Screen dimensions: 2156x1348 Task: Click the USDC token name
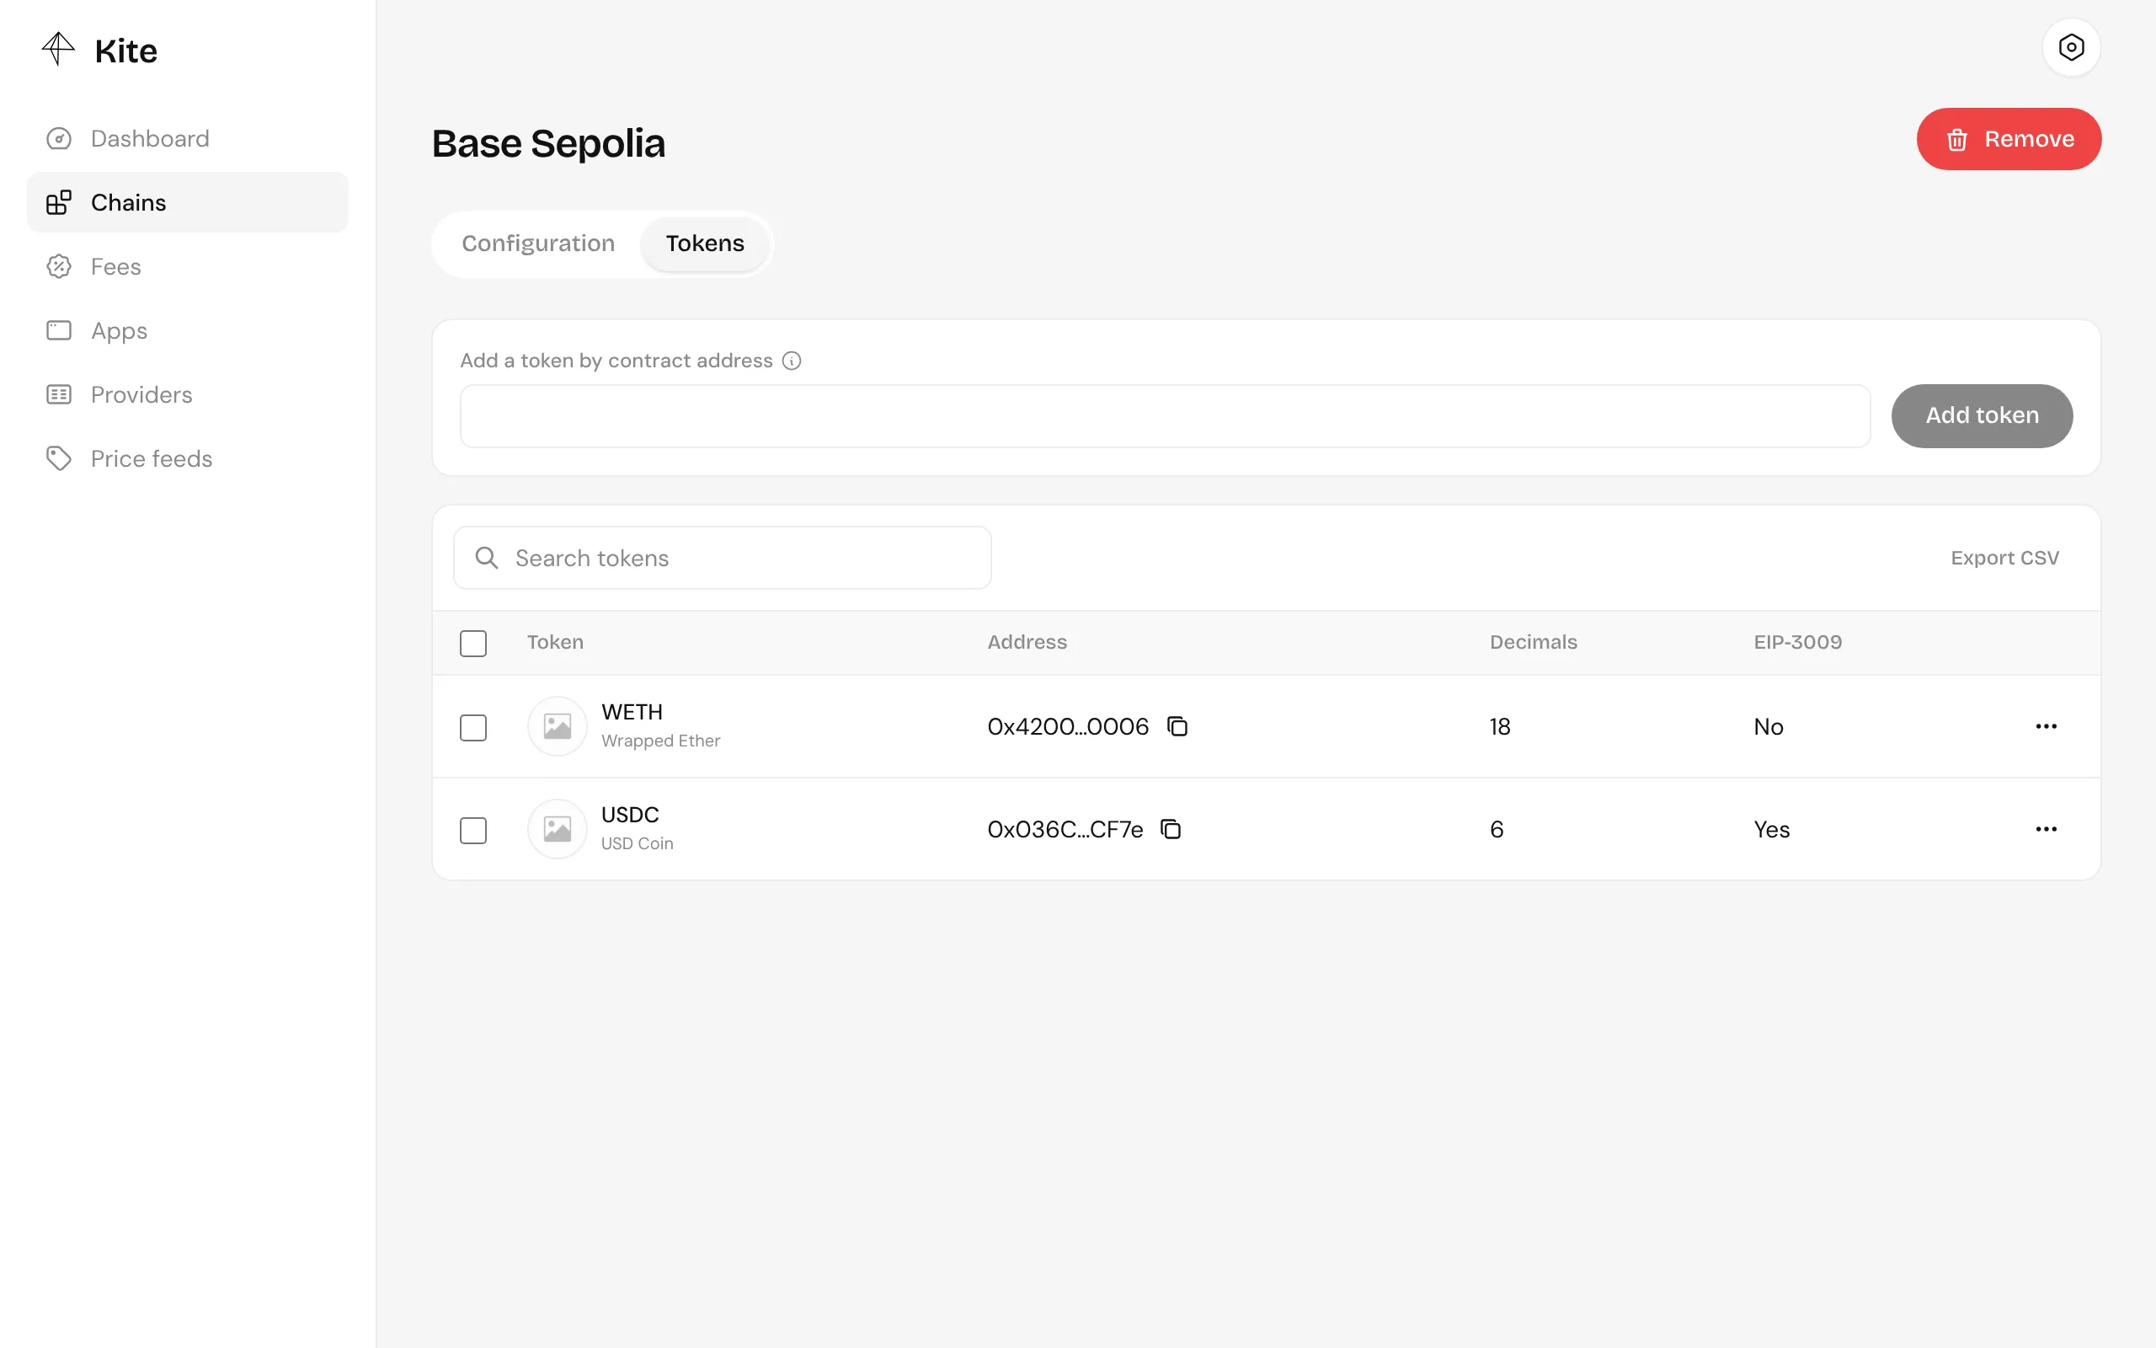630,815
